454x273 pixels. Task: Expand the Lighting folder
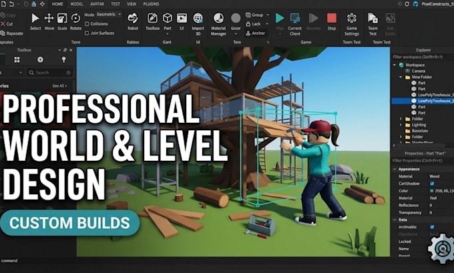click(x=401, y=125)
